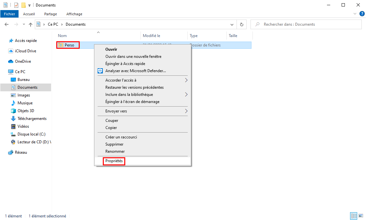Image resolution: width=366 pixels, height=220 pixels.
Task: Open the Fichier tab
Action: point(9,14)
